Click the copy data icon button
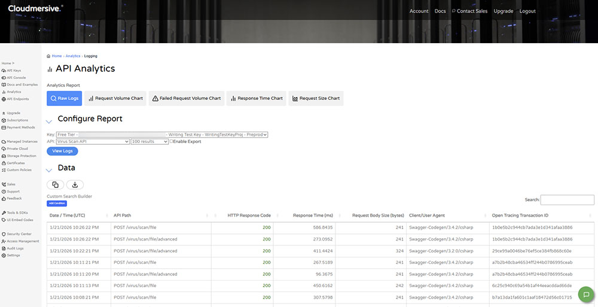This screenshot has height=307, width=598. coord(55,185)
